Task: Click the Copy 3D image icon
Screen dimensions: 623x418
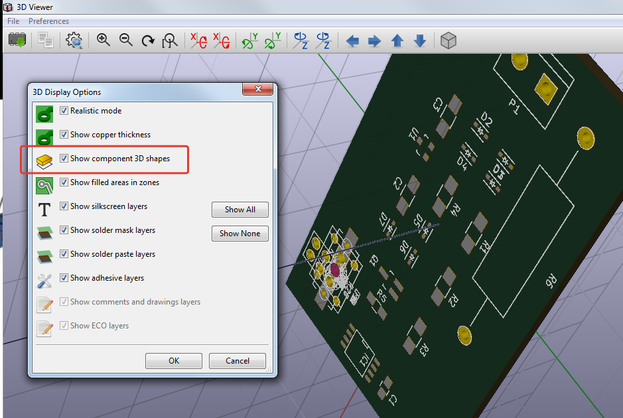Action: 46,40
